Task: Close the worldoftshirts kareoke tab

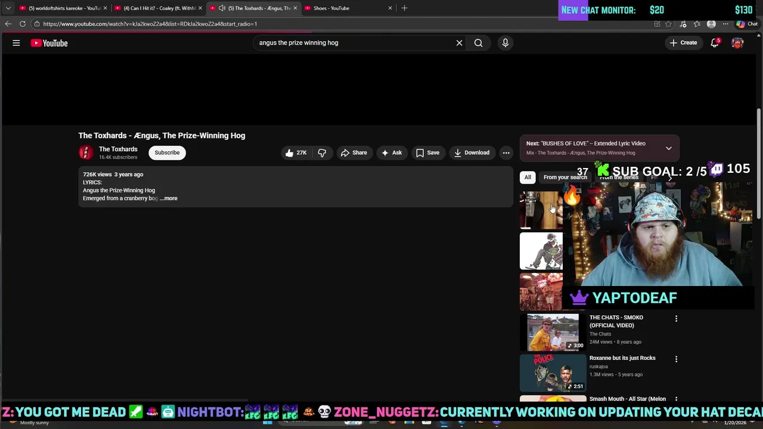Action: click(106, 8)
